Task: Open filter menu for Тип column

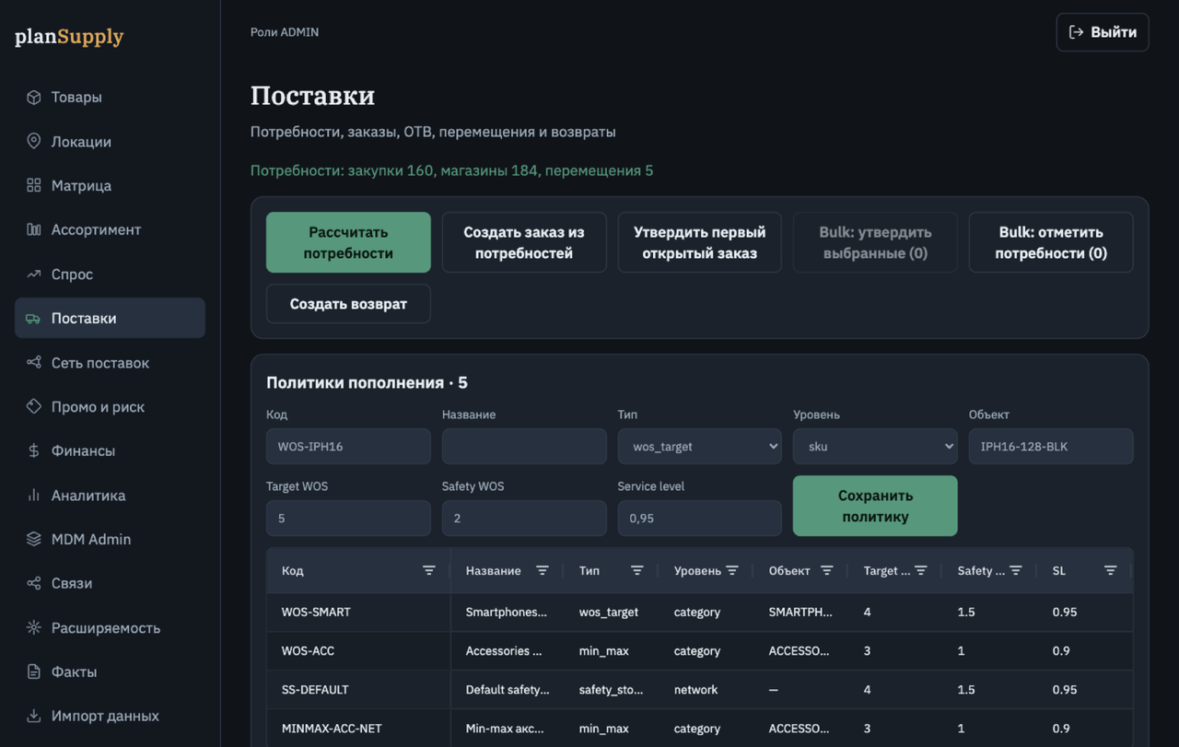Action: 636,570
